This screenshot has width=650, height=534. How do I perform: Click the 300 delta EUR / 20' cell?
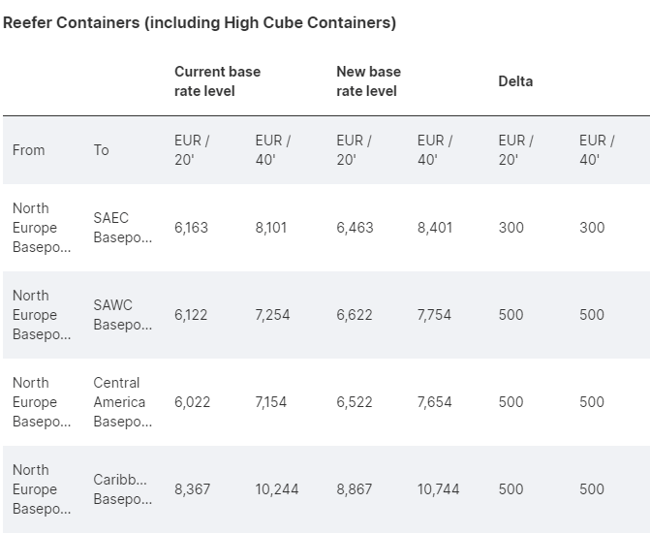pos(511,228)
